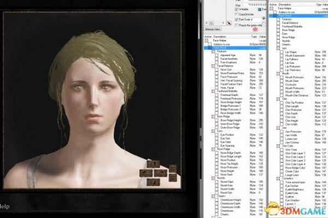Click the Description column header in right table
328x218 pixels.
285,4
